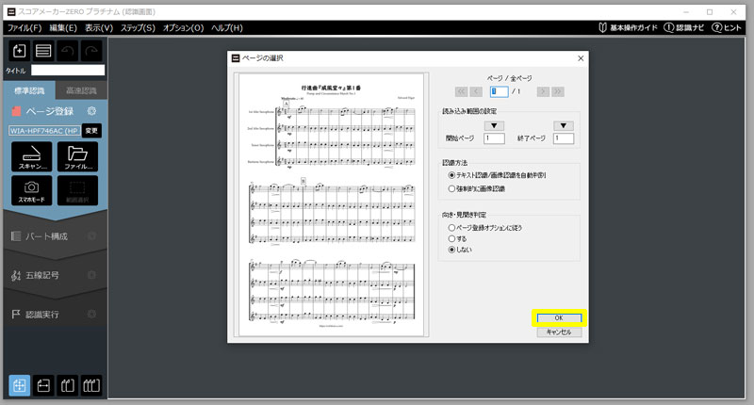The height and width of the screenshot is (405, 754).
Task: Open the オプション(O) menu
Action: (183, 28)
